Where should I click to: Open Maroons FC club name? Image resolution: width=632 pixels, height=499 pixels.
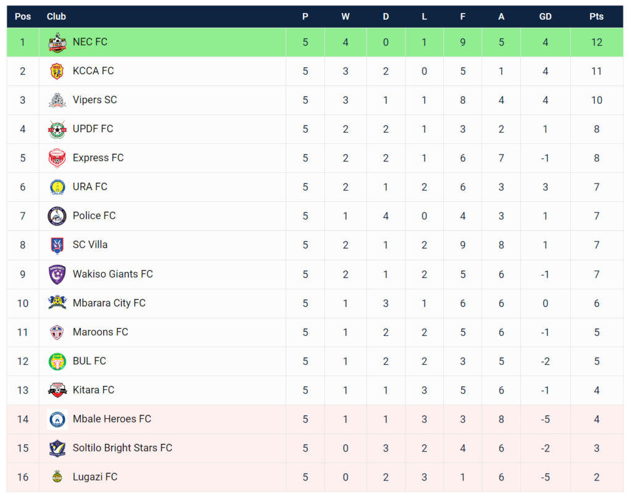coord(101,332)
